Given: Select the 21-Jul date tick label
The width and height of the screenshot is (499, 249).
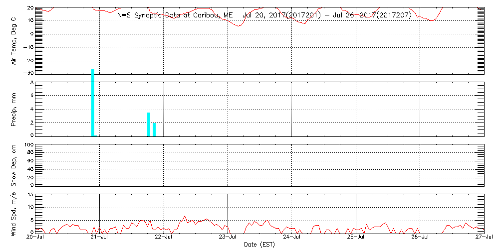Looking at the screenshot, I should pyautogui.click(x=99, y=238).
